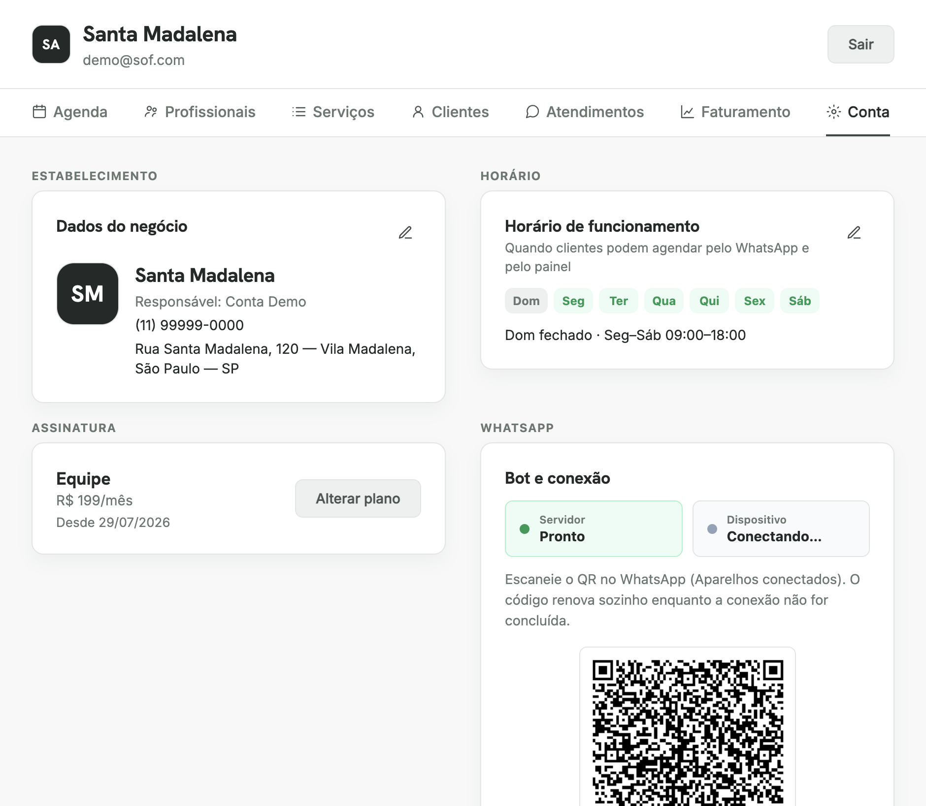The height and width of the screenshot is (806, 926).
Task: Click the Rua Santa Madalena address text
Action: click(275, 359)
